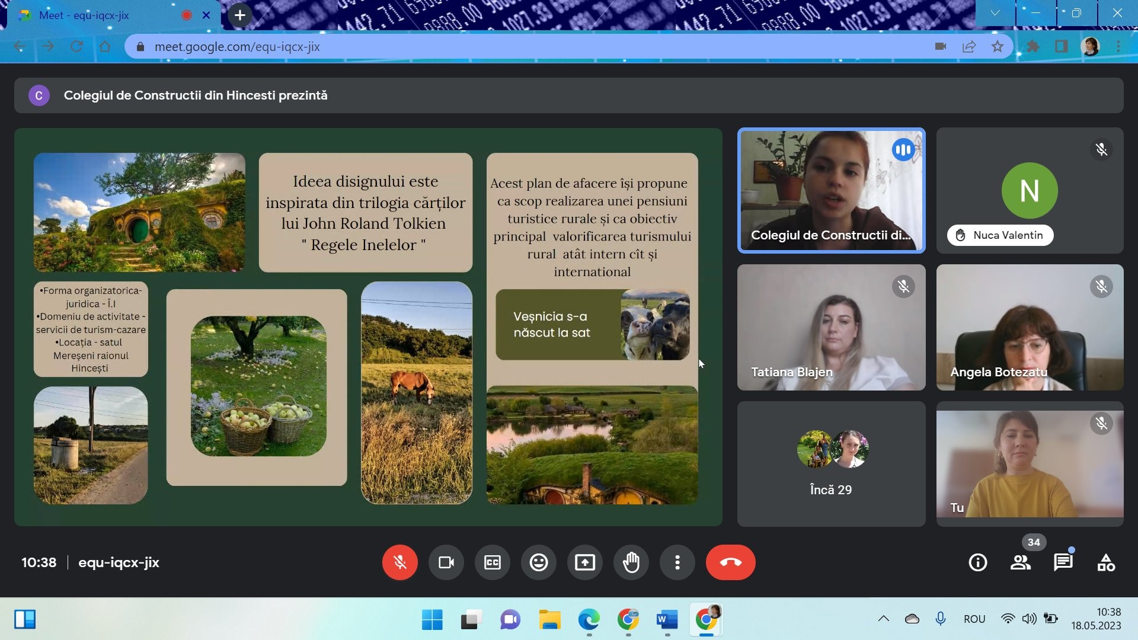The width and height of the screenshot is (1138, 640).
Task: Unmute the microphone in Meet controls
Action: coord(400,562)
